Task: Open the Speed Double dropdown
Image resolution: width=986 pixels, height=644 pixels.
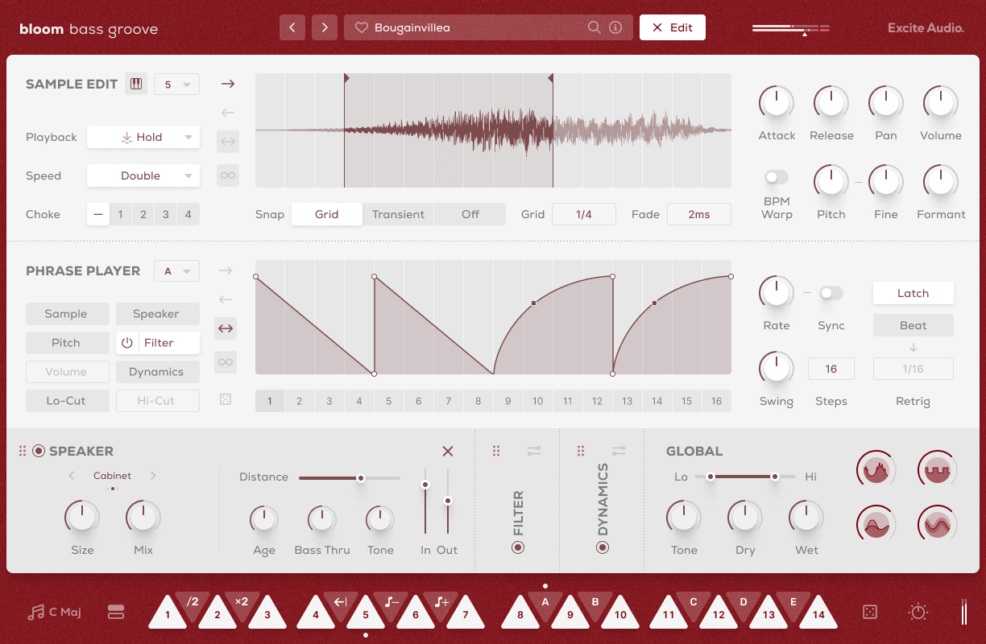Action: pos(143,175)
